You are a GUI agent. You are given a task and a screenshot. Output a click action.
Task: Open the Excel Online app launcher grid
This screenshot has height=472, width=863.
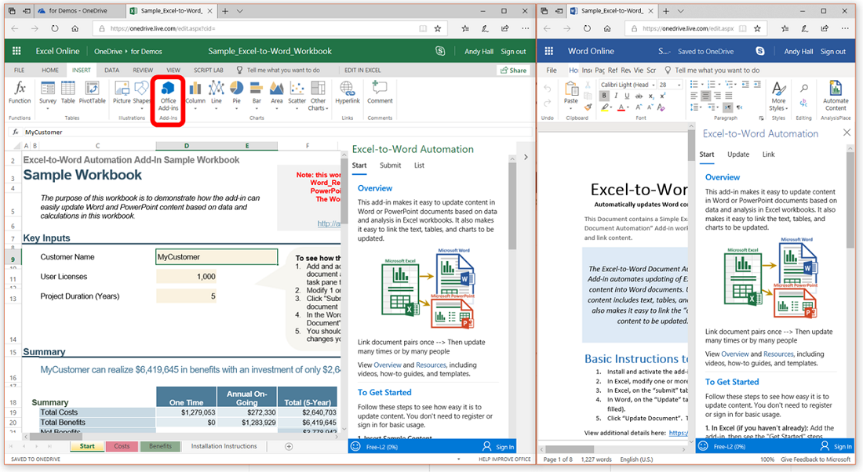(16, 51)
